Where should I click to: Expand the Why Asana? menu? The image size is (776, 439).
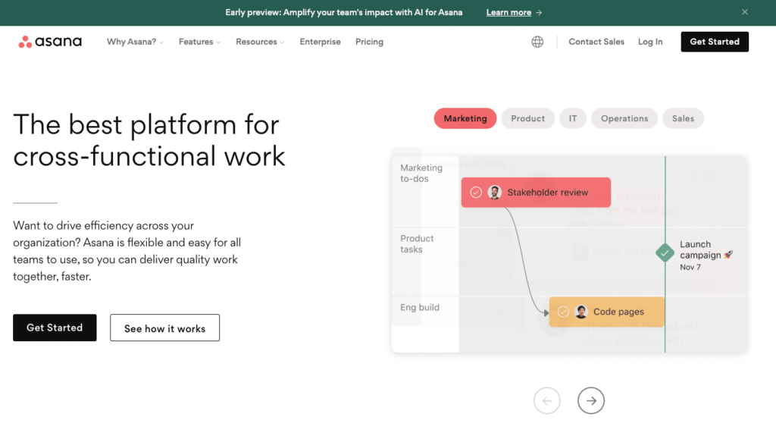click(135, 42)
